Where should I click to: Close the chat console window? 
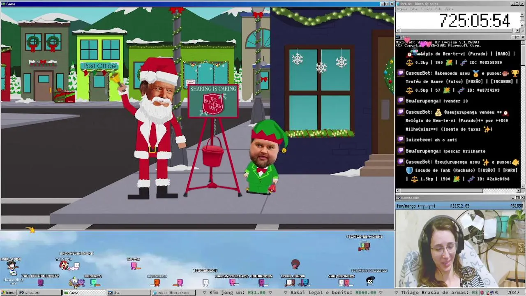522,37
